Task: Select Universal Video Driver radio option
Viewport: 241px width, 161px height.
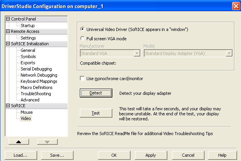Action: click(x=82, y=29)
